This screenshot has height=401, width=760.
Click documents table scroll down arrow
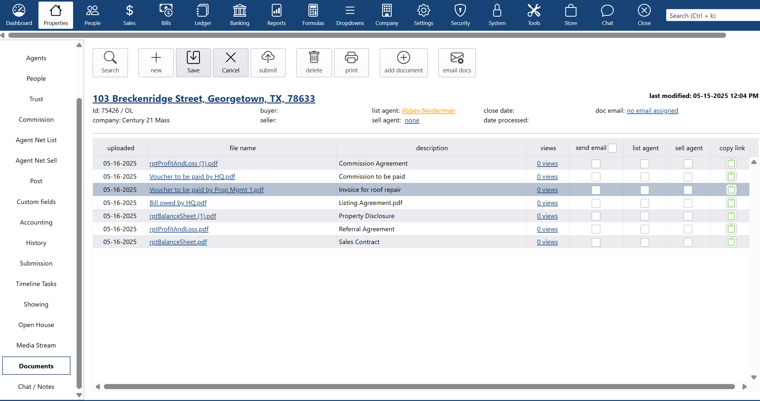coord(754,377)
